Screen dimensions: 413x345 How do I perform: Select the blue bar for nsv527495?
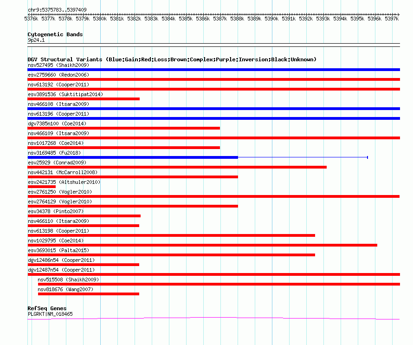point(213,70)
